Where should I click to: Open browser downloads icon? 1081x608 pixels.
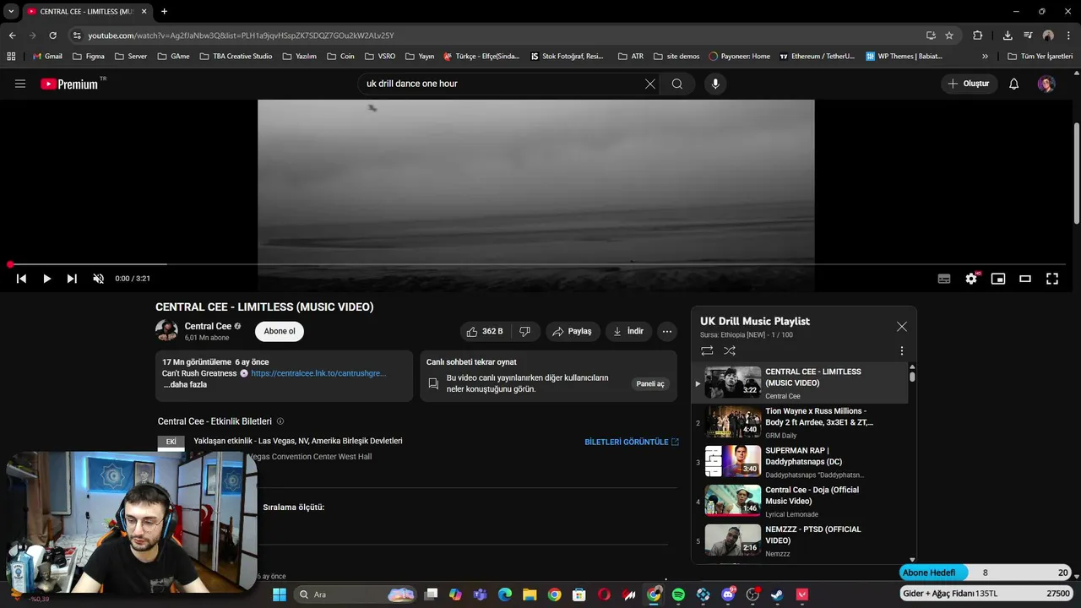pyautogui.click(x=1008, y=35)
